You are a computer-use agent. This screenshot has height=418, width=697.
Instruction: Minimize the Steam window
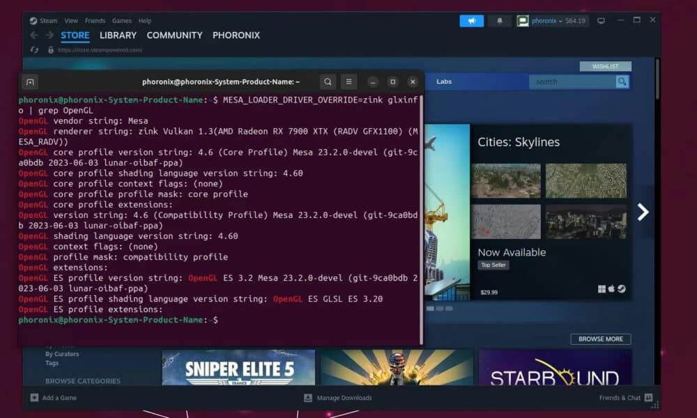[620, 20]
